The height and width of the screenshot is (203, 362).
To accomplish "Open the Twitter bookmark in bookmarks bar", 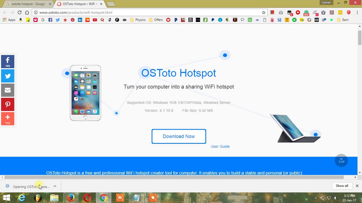I will tap(58, 20).
